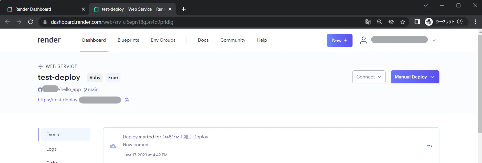
Task: Open Env Groups nav item
Action: [x=163, y=40]
